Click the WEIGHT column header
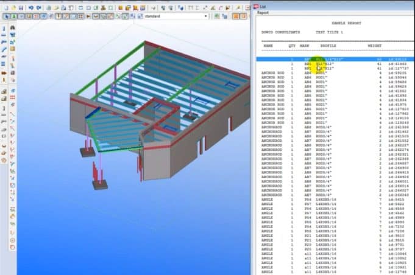The height and width of the screenshot is (275, 415). [375, 46]
